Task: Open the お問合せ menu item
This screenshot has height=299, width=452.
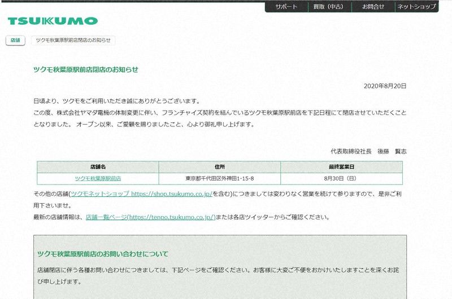Action: point(373,7)
